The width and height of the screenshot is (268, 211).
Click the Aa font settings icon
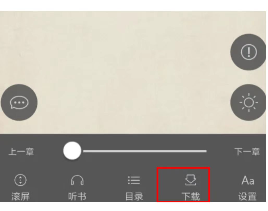(248, 180)
